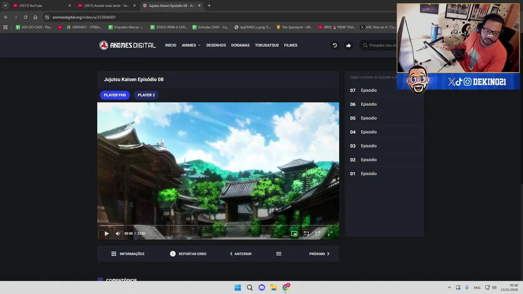This screenshot has width=523, height=294.
Task: Open the watch history icon
Action: click(335, 45)
